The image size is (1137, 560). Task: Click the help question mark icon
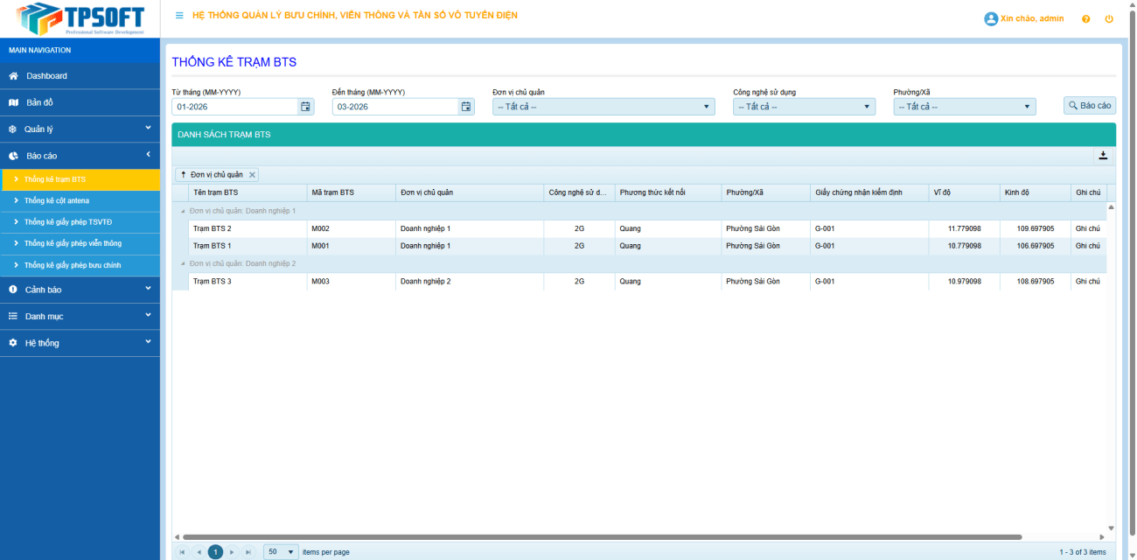click(1085, 19)
